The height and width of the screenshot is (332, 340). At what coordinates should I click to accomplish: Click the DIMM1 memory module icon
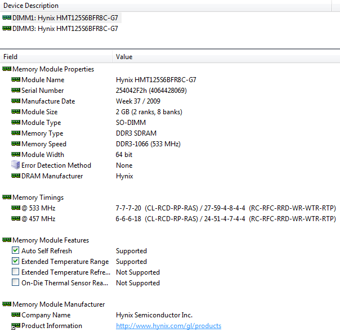click(x=7, y=18)
